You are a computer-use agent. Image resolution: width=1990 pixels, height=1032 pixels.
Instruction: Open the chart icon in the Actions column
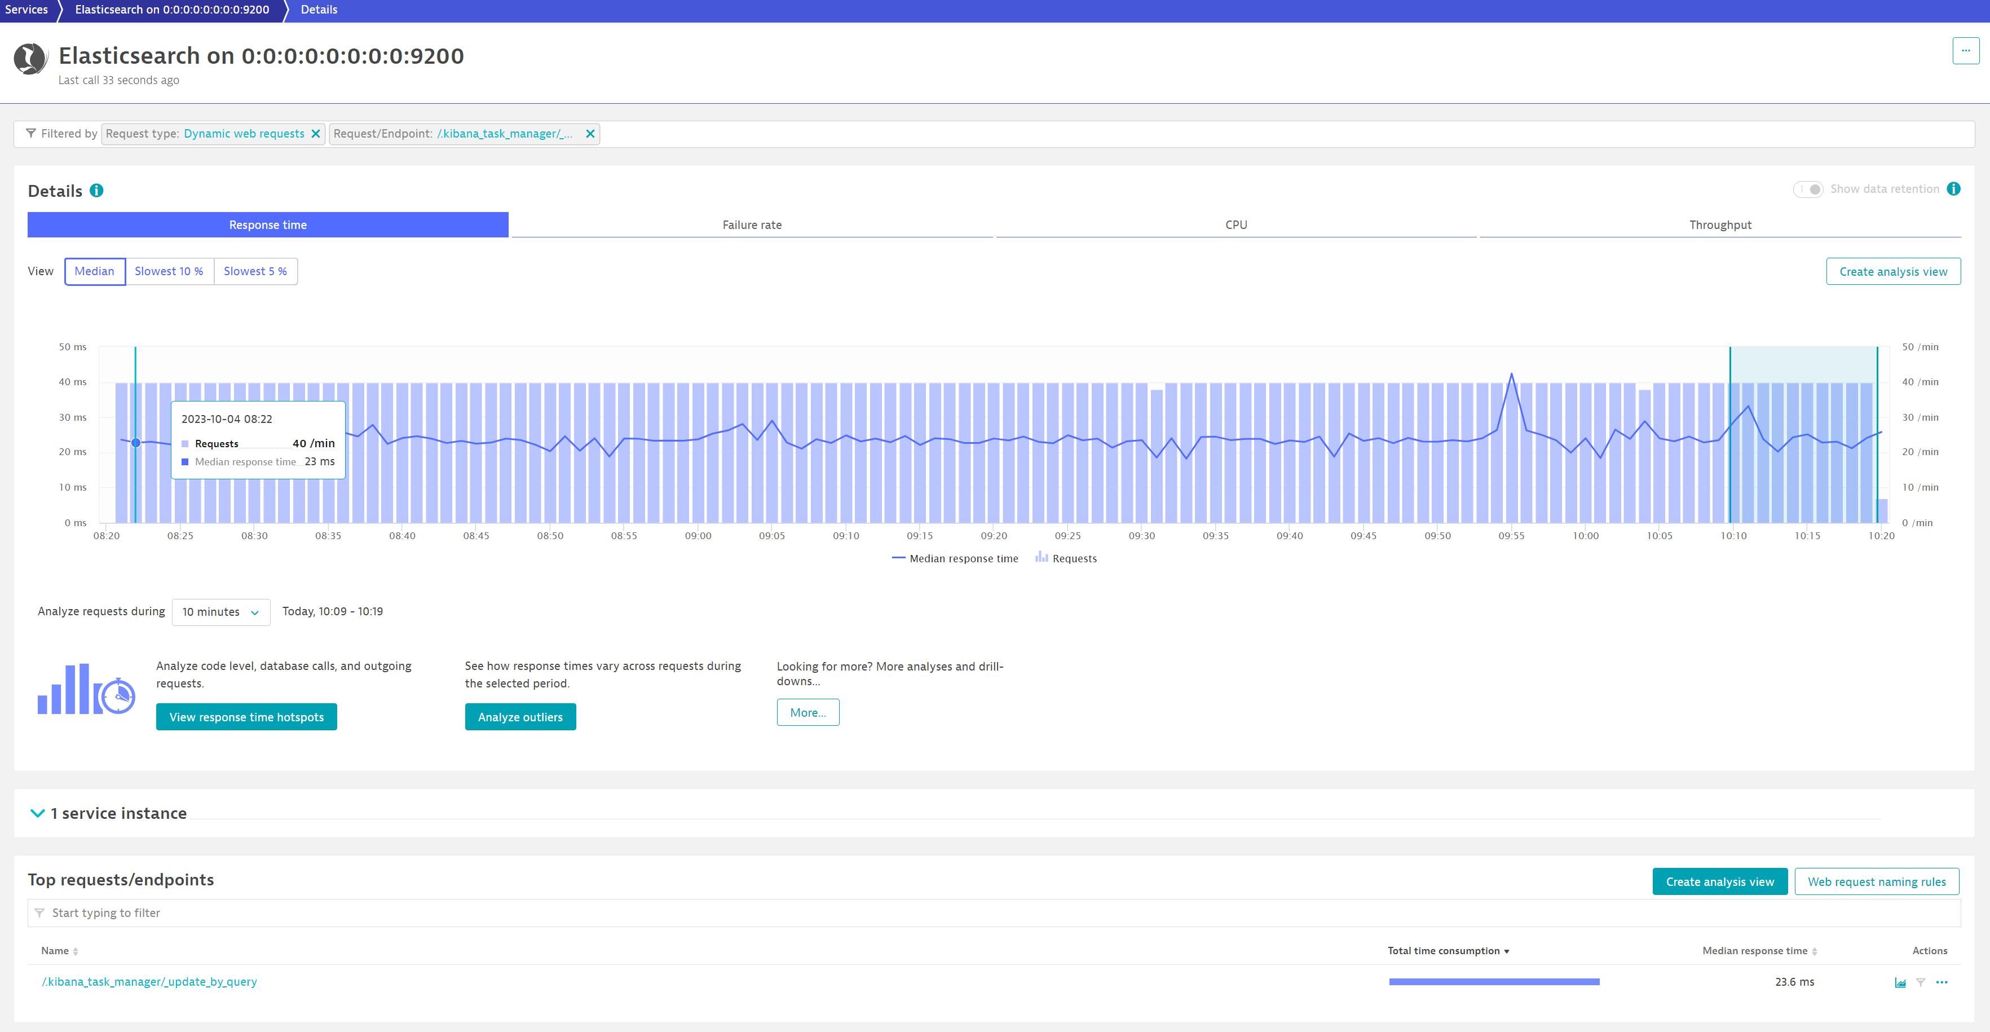1900,982
